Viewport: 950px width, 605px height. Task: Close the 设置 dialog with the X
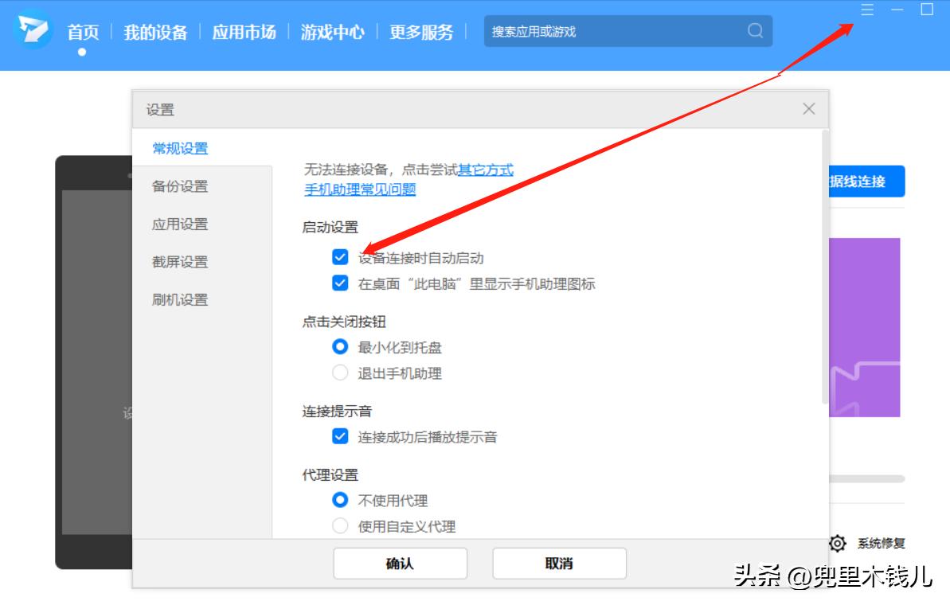point(809,109)
